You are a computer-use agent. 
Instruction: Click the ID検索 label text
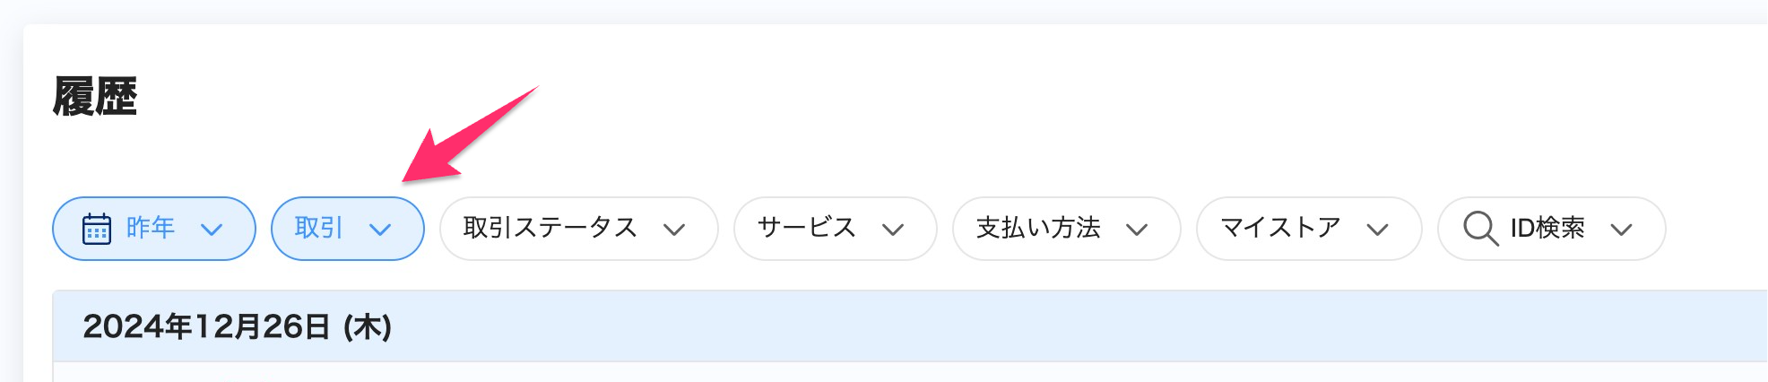[1547, 228]
